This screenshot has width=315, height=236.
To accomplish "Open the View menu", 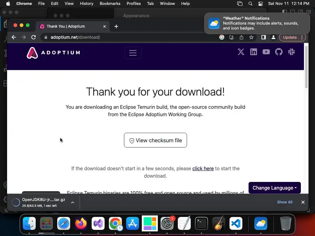I will pos(69,4).
